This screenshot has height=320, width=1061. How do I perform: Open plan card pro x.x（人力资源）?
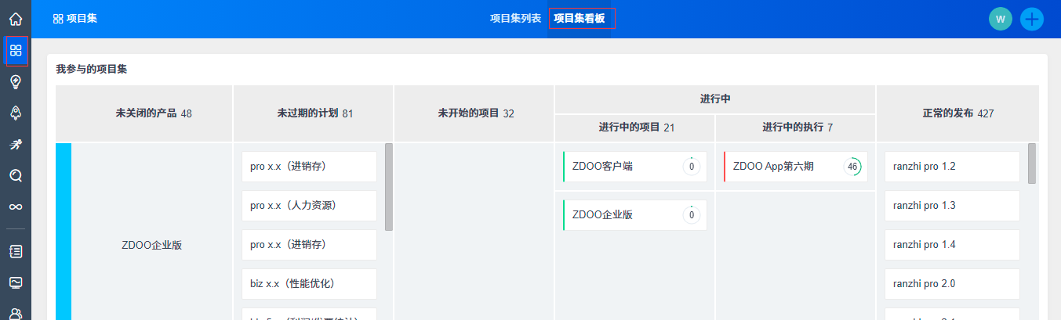(309, 206)
